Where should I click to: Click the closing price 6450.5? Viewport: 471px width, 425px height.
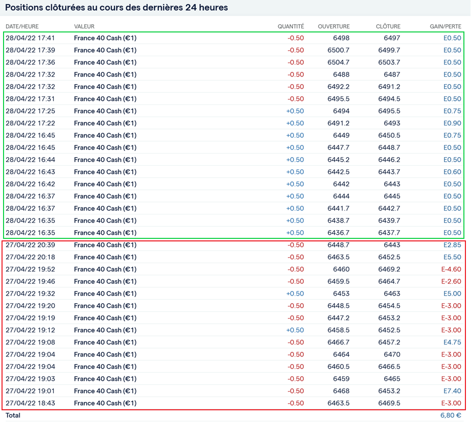389,135
